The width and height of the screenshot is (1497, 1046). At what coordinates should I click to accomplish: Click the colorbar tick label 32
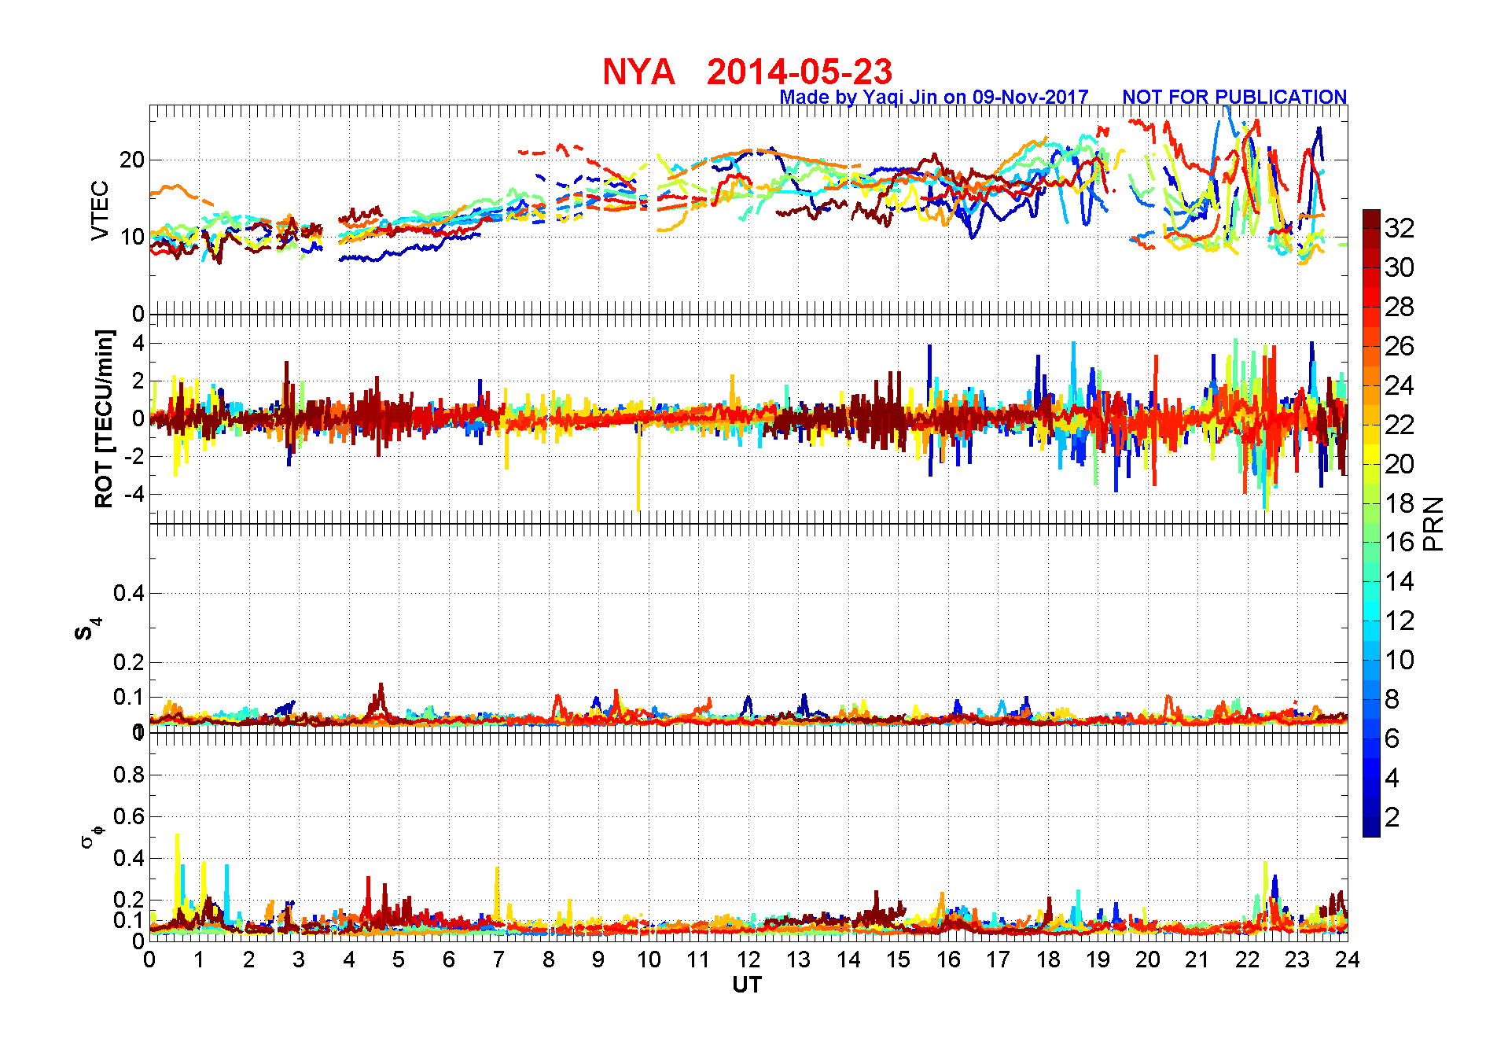[1400, 228]
